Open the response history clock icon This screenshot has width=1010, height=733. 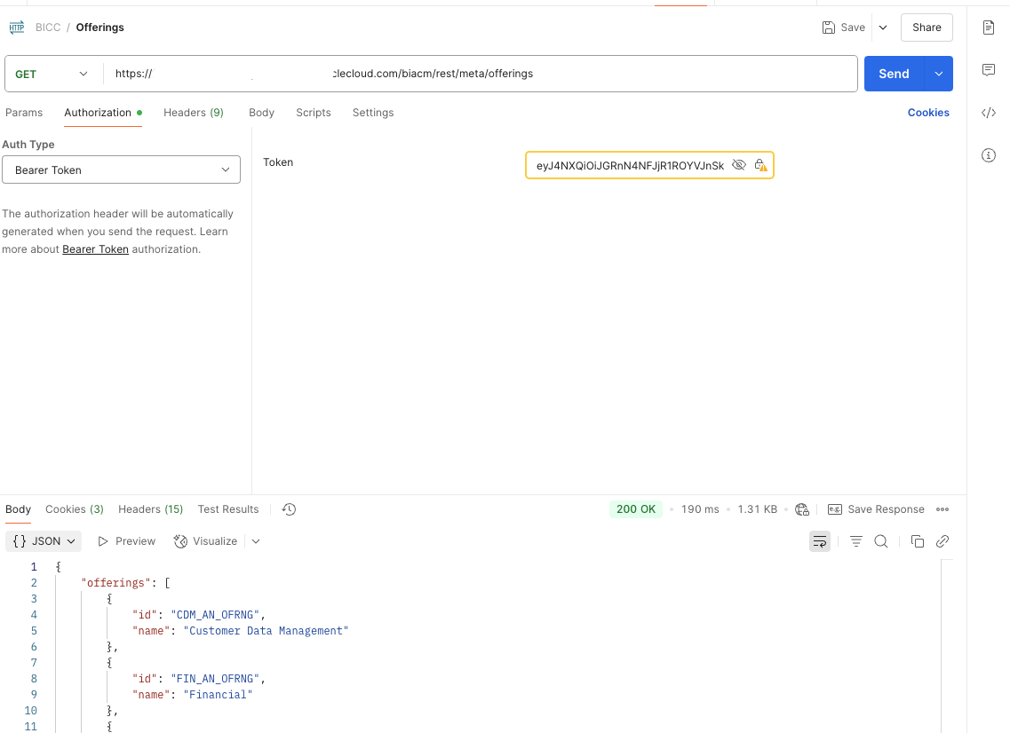point(289,509)
